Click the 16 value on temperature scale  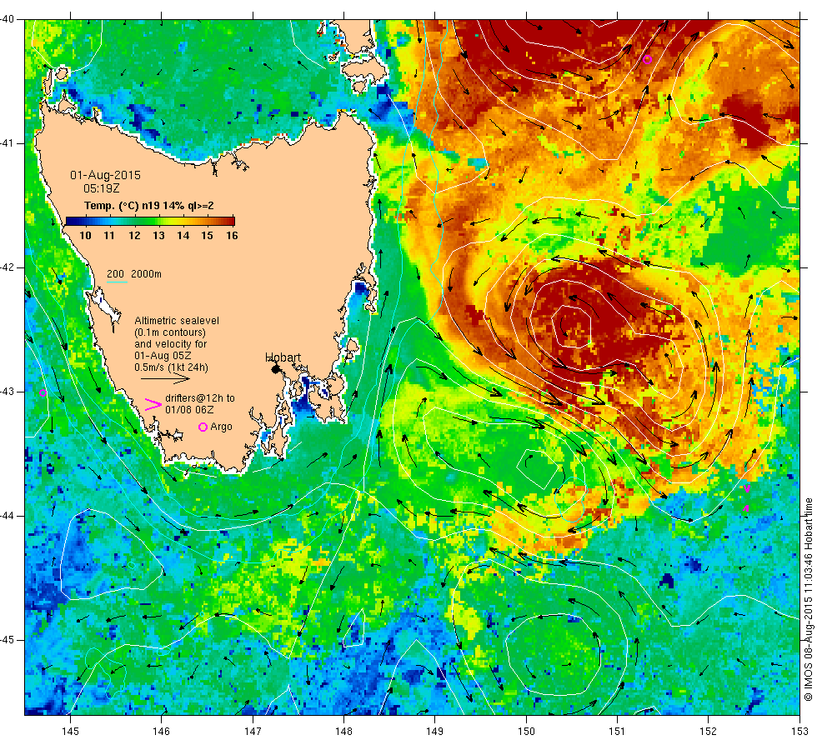232,235
